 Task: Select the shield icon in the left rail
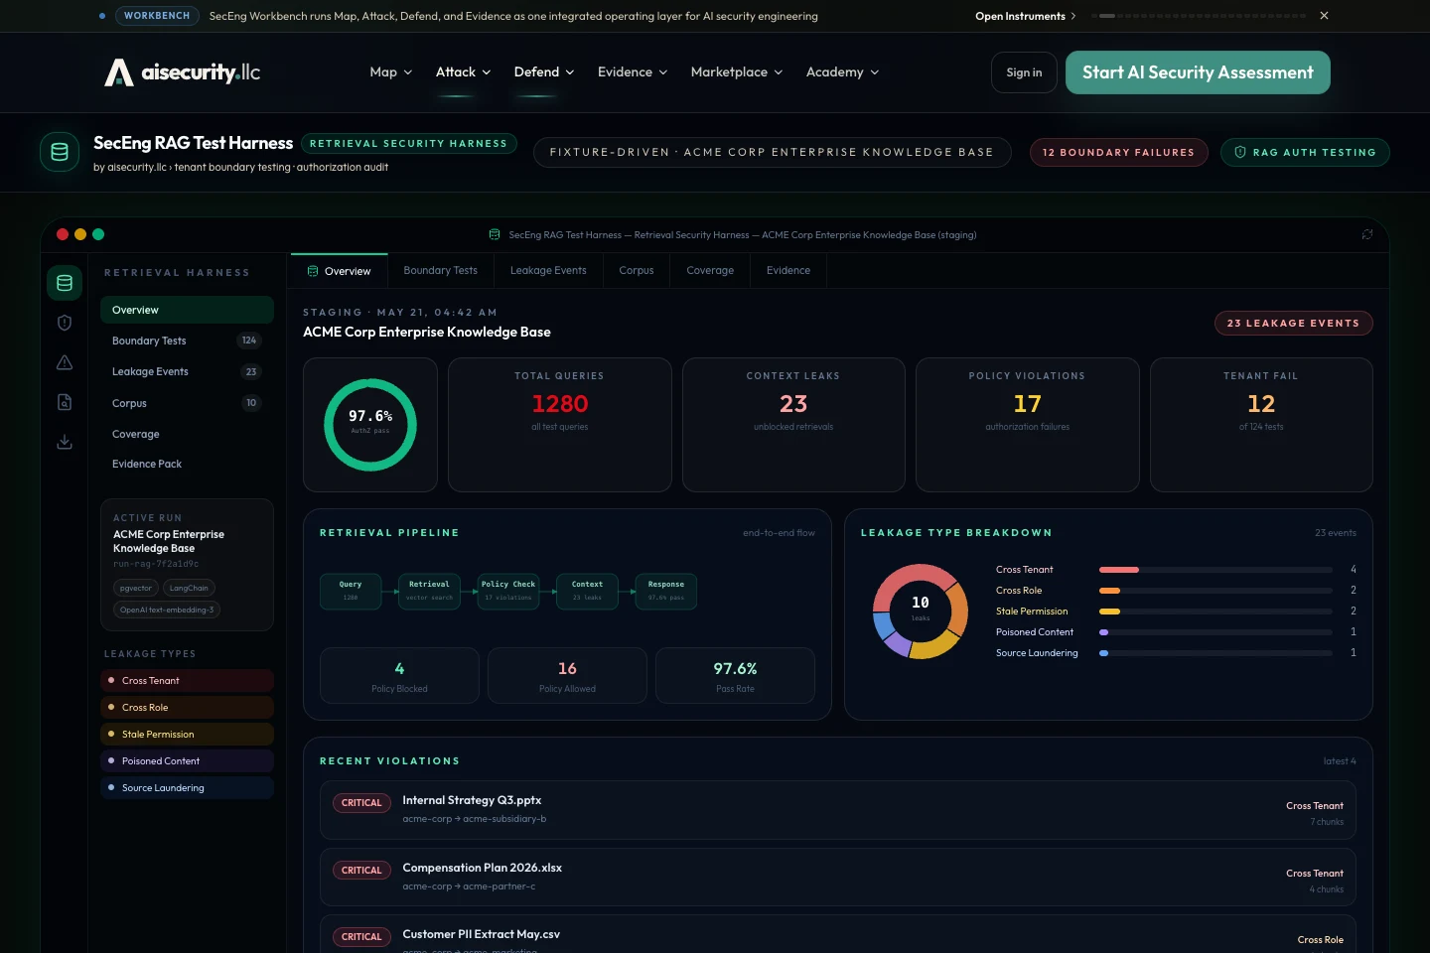coord(65,323)
